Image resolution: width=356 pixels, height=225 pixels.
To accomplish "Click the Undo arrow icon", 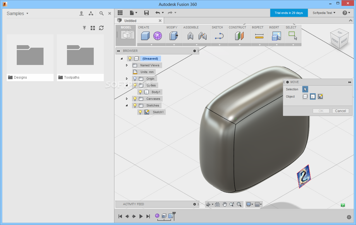I will [158, 13].
